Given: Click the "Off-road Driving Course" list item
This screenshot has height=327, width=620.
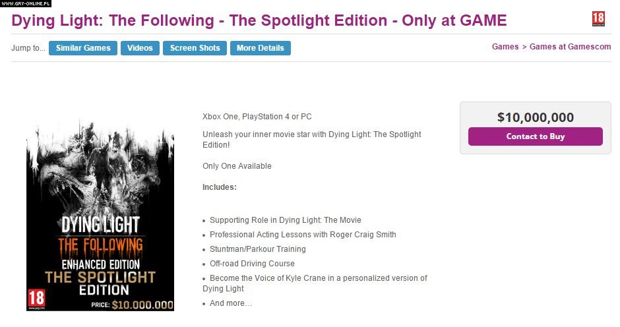Looking at the screenshot, I should point(252,264).
